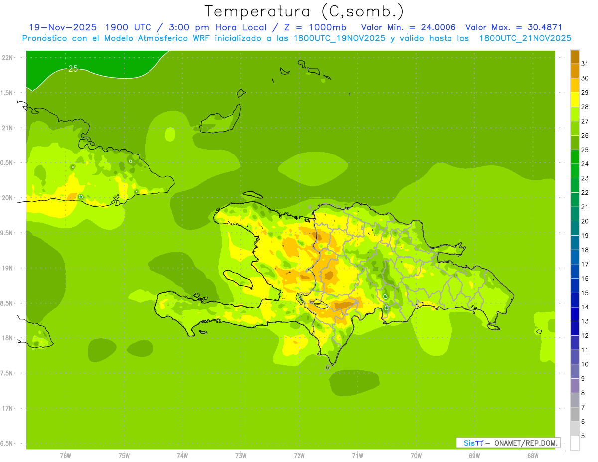Select color bar segment between 29 and 30

pyautogui.click(x=575, y=85)
